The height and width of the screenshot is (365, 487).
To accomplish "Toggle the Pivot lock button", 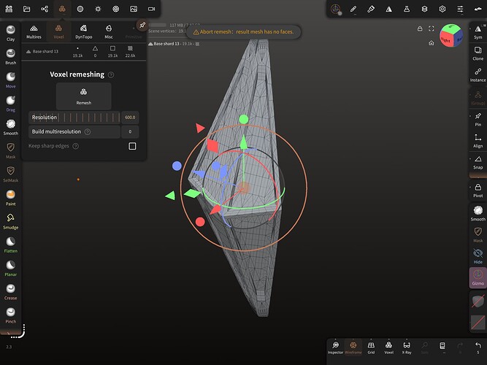I will pyautogui.click(x=478, y=191).
